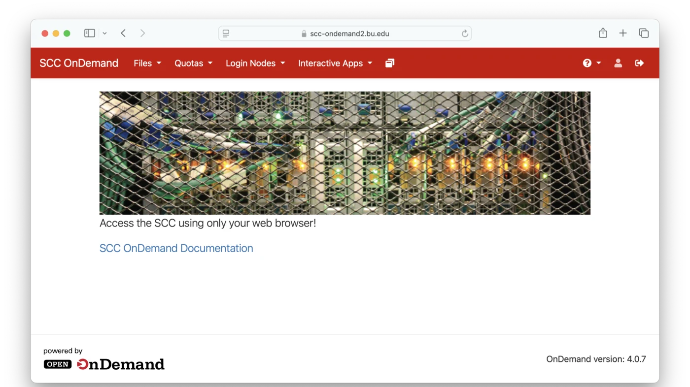Click the address bar URL field
This screenshot has width=690, height=387.
345,33
